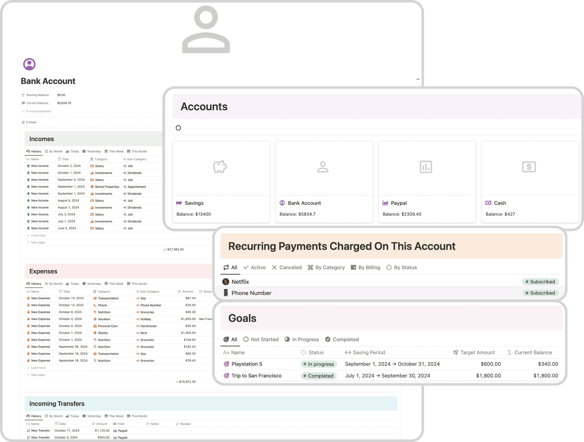Click the Netflix logo in Recurring Payments
Image resolution: width=584 pixels, height=442 pixels.
(x=226, y=282)
